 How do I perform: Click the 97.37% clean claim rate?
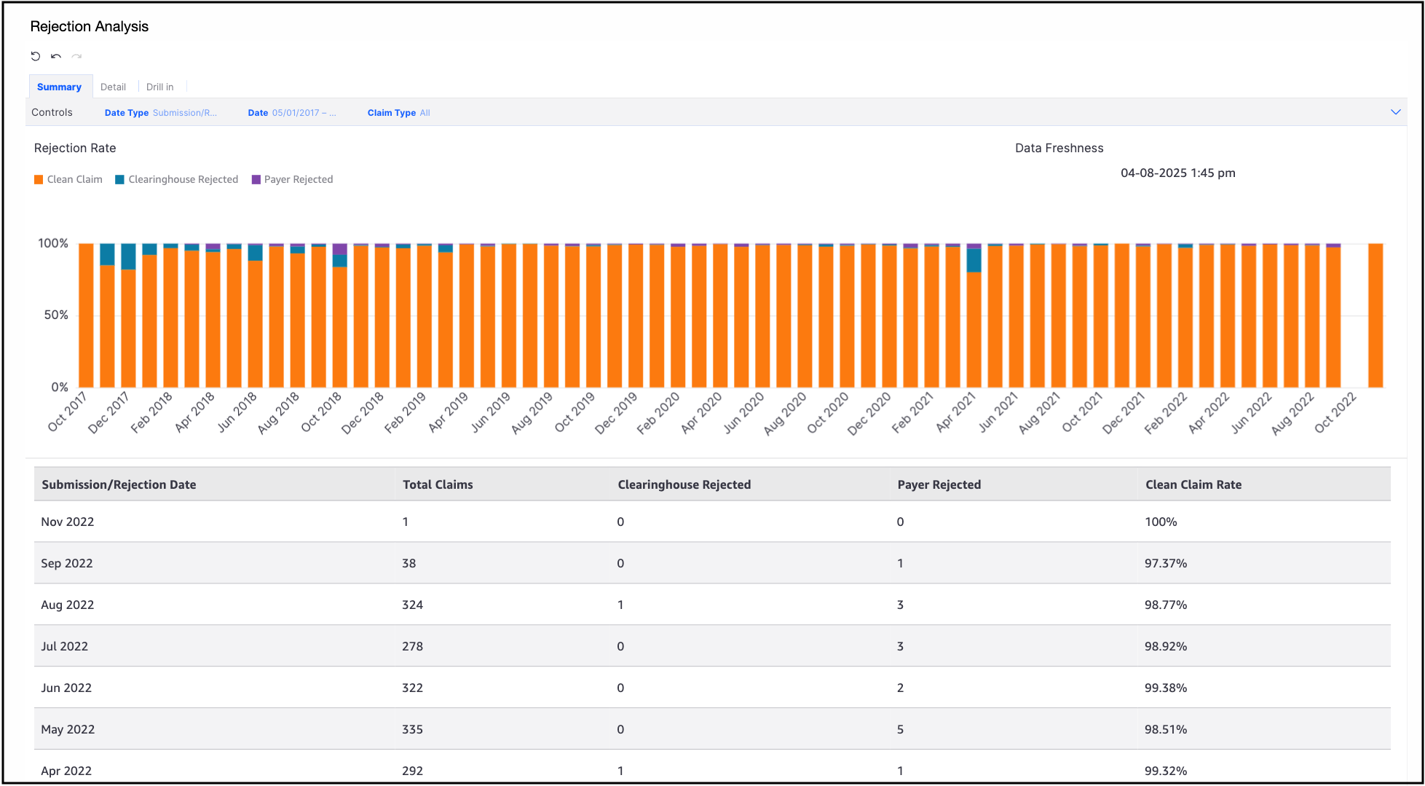[1166, 563]
